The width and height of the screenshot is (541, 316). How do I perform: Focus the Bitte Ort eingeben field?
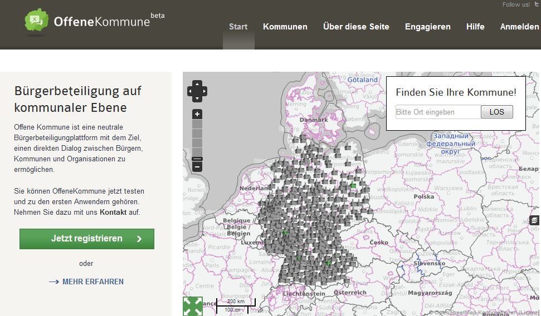pyautogui.click(x=438, y=112)
